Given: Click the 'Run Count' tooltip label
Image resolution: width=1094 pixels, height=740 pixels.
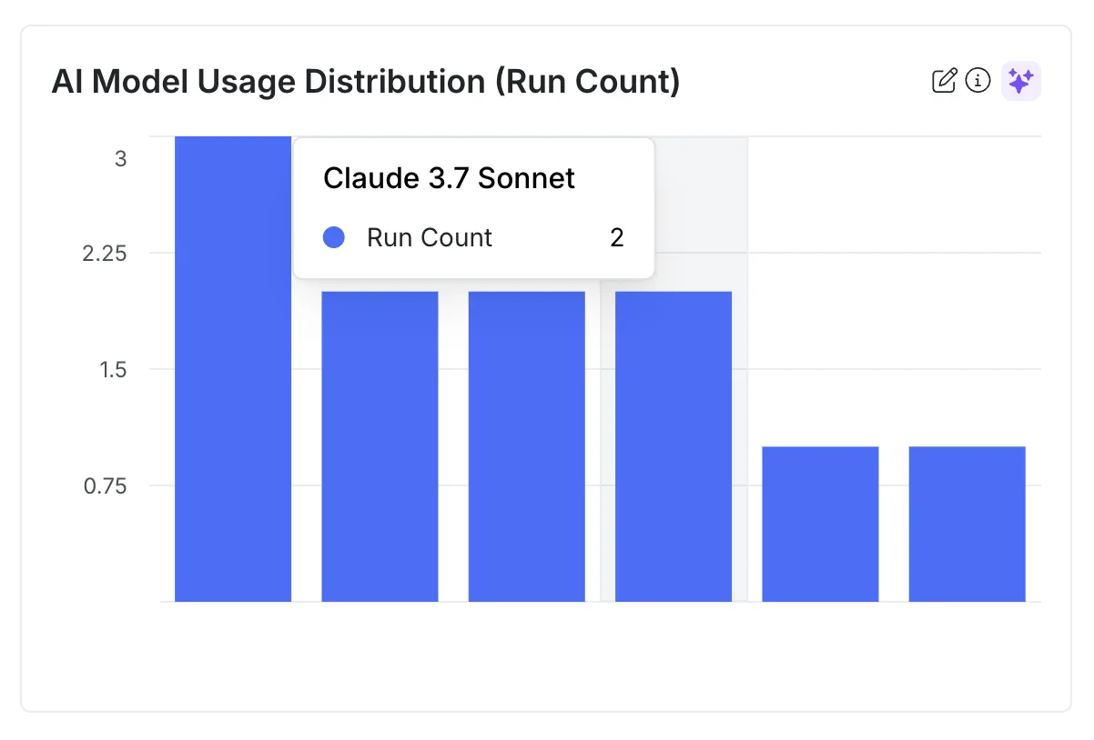Looking at the screenshot, I should [430, 238].
